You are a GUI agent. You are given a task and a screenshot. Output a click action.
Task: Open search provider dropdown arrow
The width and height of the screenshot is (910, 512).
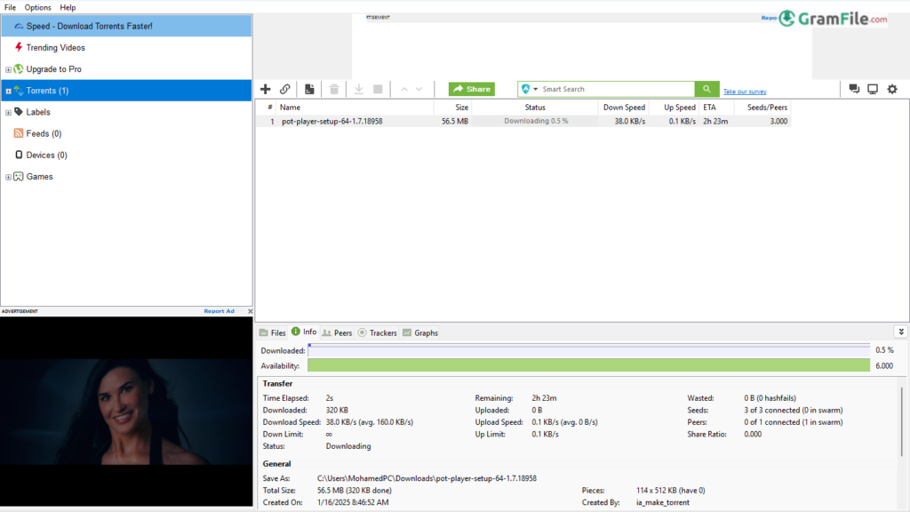536,90
